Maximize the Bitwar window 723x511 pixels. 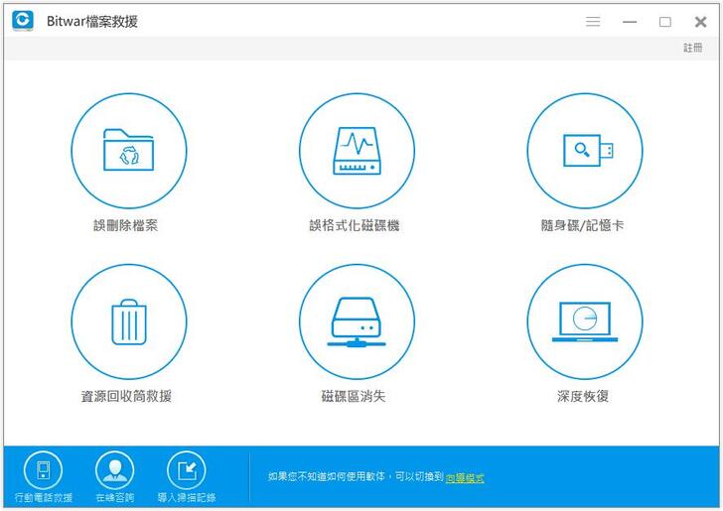664,21
